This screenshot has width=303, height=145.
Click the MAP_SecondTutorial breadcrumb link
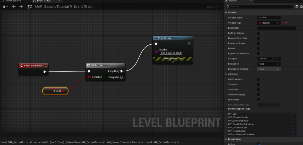tap(52, 6)
